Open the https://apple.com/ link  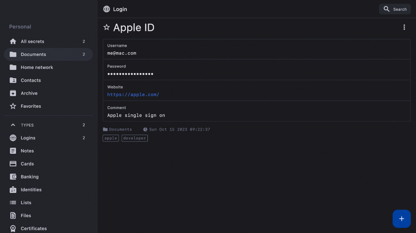(x=133, y=95)
